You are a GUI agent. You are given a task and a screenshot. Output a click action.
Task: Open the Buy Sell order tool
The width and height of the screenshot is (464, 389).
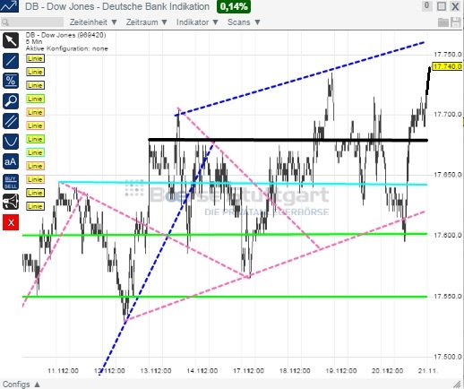[11, 182]
